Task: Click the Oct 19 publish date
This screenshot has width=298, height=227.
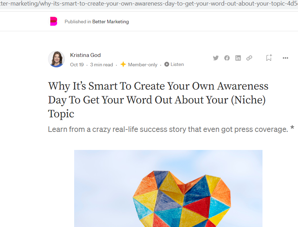Action: tap(77, 65)
